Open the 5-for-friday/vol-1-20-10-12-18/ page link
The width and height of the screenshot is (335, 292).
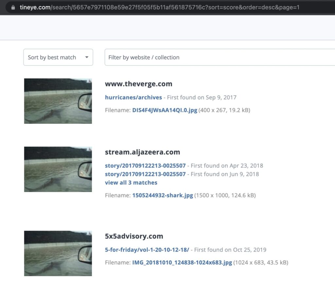pyautogui.click(x=147, y=250)
